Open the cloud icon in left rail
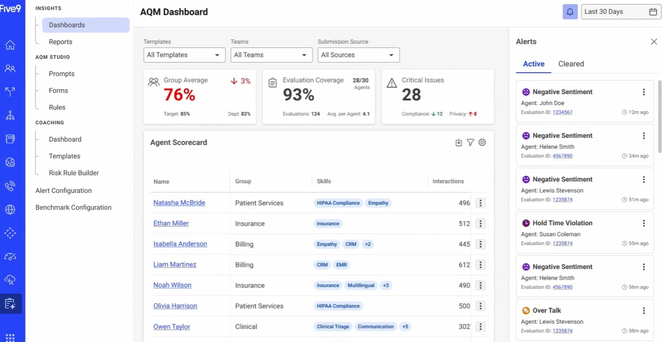Image resolution: width=662 pixels, height=342 pixels. tap(10, 280)
